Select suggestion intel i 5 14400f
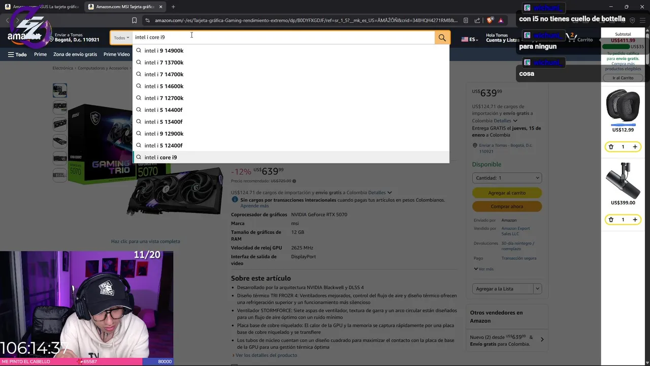 coord(291,110)
